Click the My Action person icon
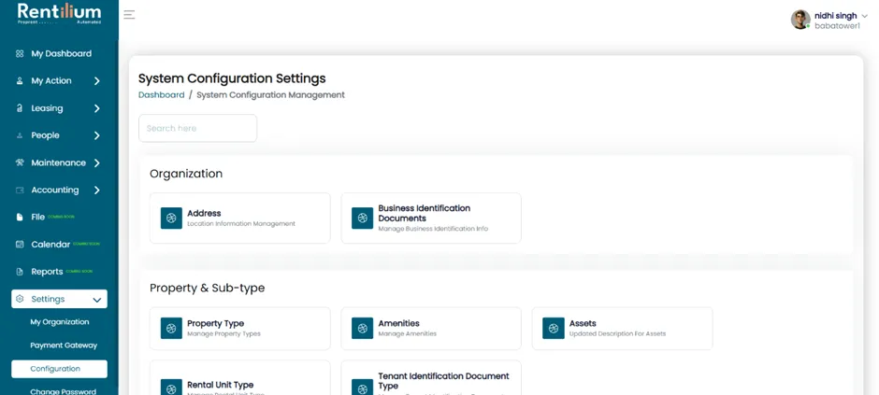The image size is (879, 395). coord(20,81)
